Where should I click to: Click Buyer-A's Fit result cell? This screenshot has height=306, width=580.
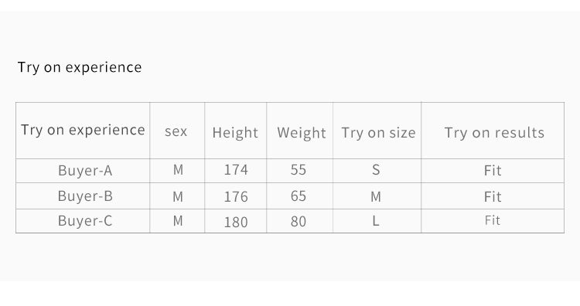(x=493, y=171)
